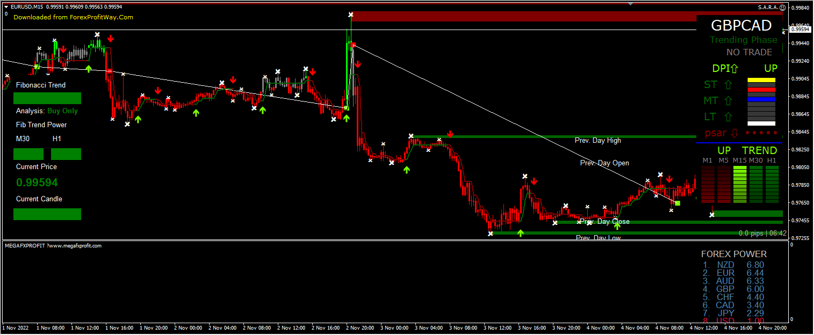Toggle the green Current Candle status bar
The width and height of the screenshot is (814, 335).
[47, 214]
